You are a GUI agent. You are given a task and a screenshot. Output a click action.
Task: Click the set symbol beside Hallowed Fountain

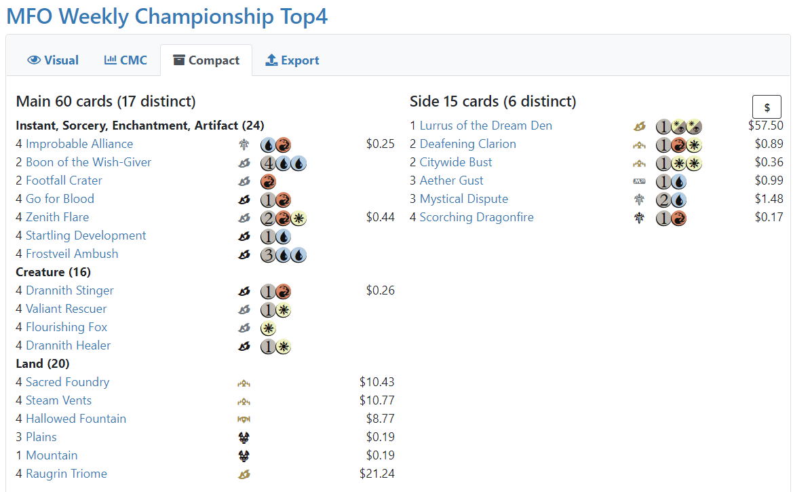click(244, 419)
